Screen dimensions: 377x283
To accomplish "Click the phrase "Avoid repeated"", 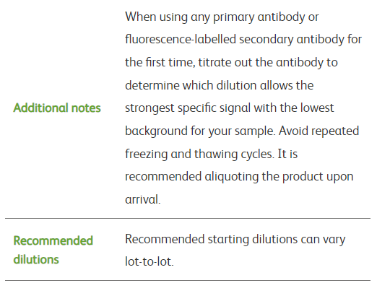I will pos(318,131).
